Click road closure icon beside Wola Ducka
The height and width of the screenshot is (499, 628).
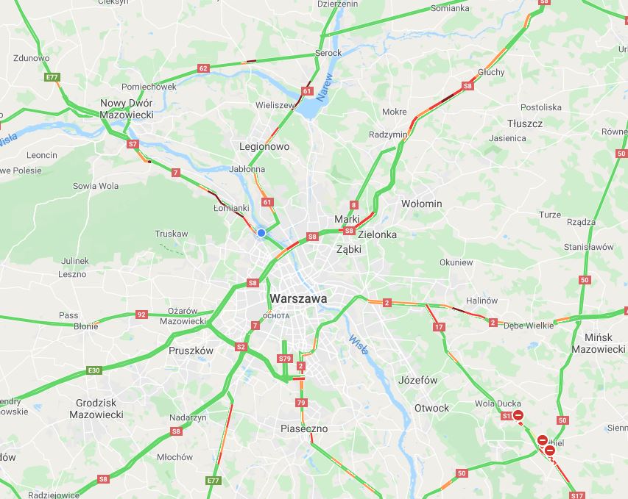click(x=518, y=415)
